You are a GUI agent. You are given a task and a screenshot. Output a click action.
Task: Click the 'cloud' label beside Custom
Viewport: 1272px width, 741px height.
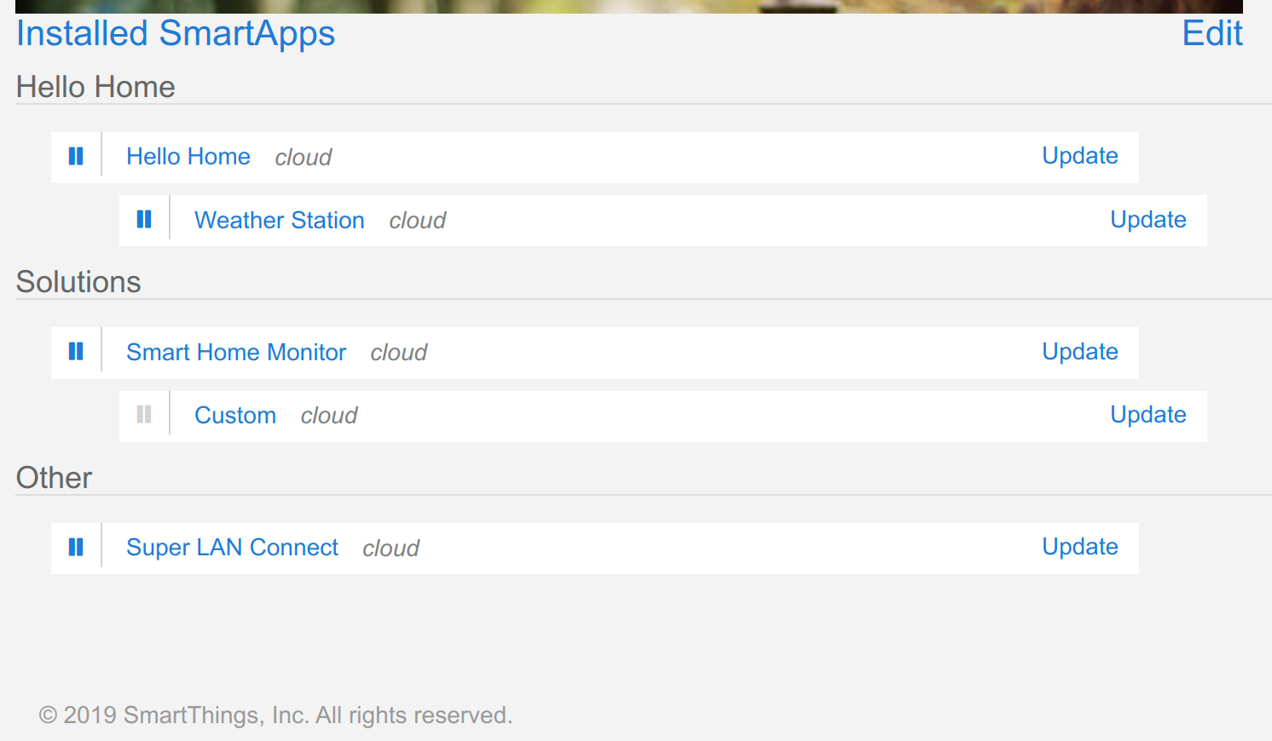pos(329,416)
